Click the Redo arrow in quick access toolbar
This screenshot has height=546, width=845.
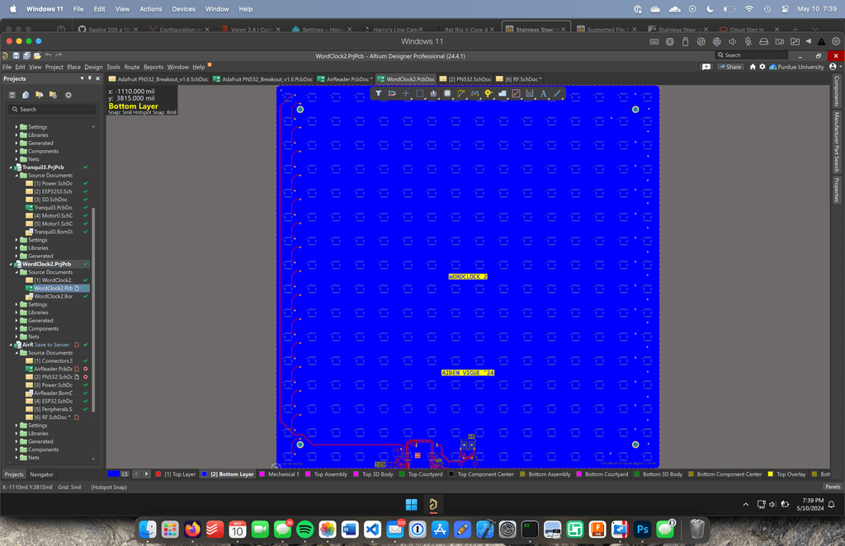click(59, 55)
